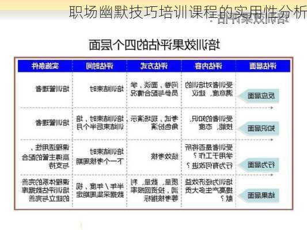Select the 知识层面 arrow label
Screen dimensions: 307x230
click(x=259, y=128)
